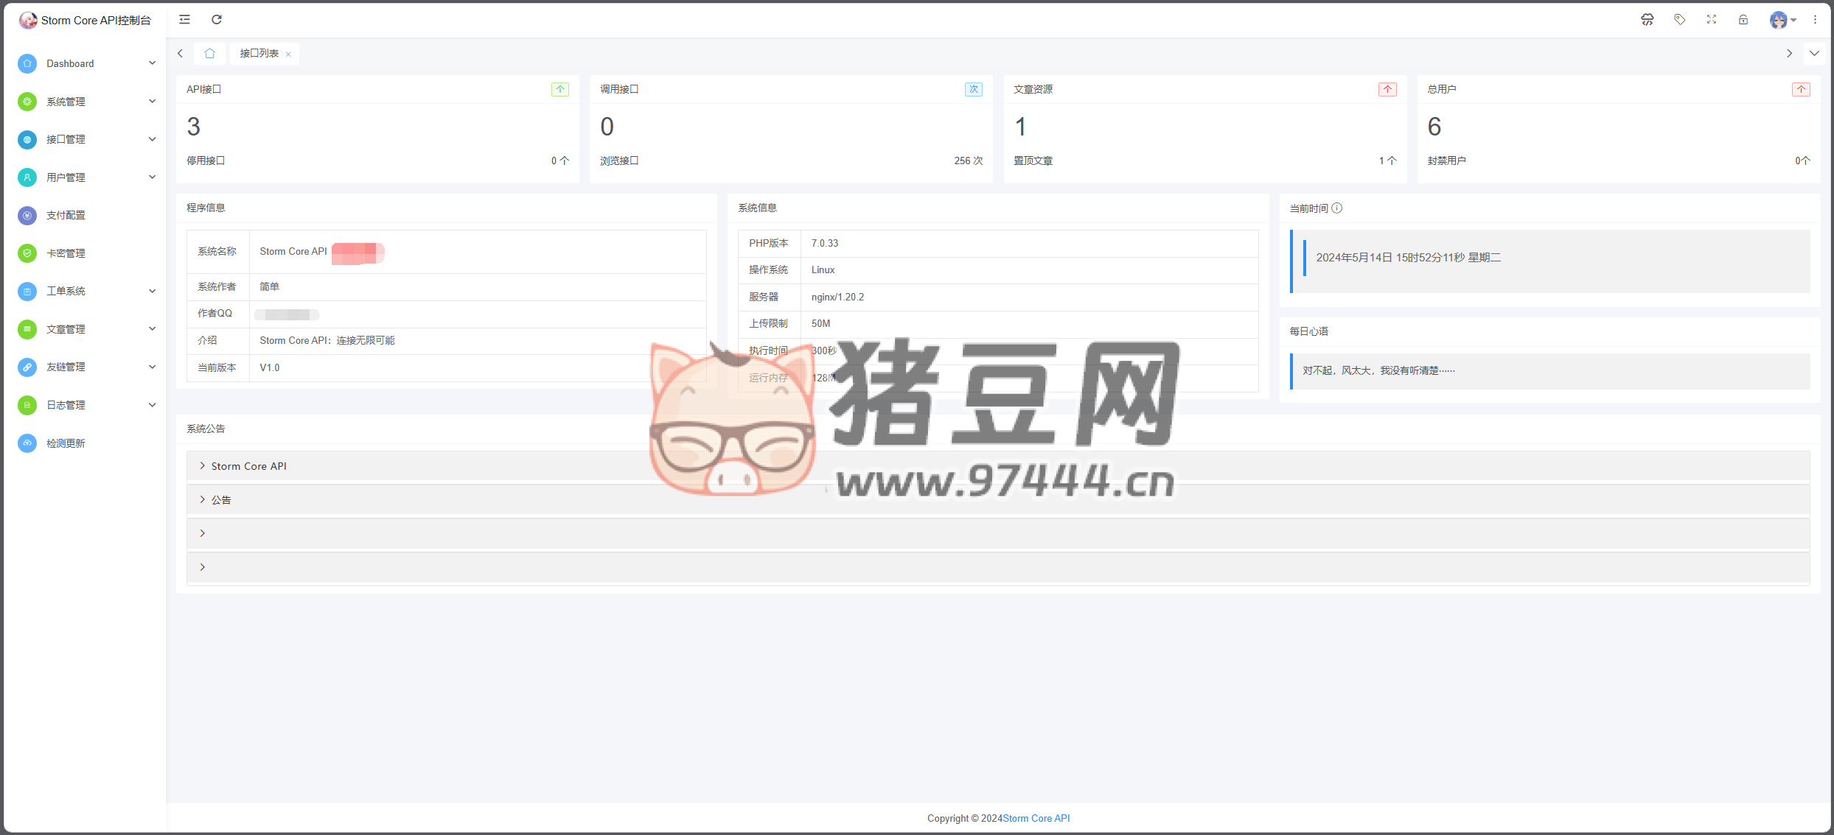1834x835 pixels.
Task: Click the info icon next to 当前时间
Action: click(x=1337, y=208)
